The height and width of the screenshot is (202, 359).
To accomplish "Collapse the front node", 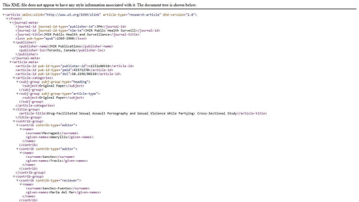I will [7, 19].
